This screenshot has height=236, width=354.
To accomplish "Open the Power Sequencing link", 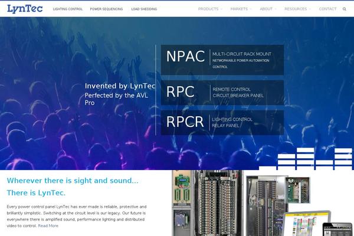I will 106,9.
